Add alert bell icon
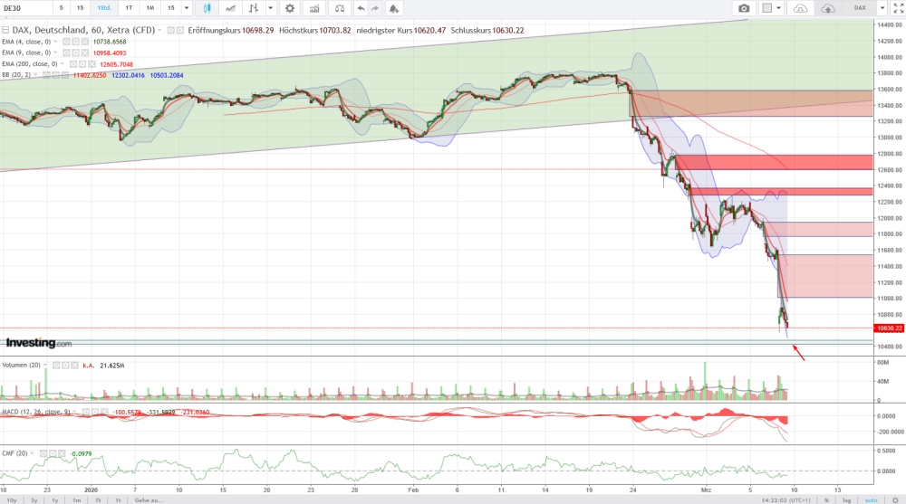906x504 pixels. (x=393, y=8)
